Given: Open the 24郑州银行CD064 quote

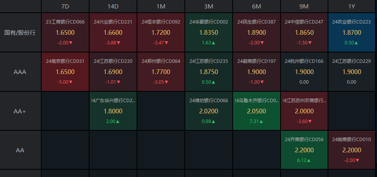Looking at the screenshot, I should point(161,72).
